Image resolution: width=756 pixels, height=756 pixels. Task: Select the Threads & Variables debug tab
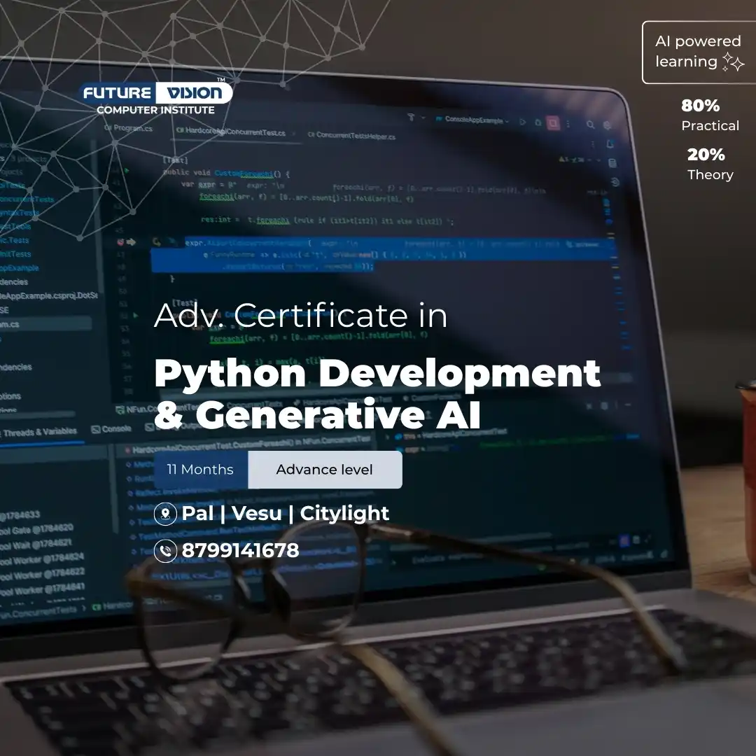pyautogui.click(x=39, y=432)
